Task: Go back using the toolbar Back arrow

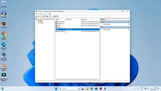Action: point(36,16)
